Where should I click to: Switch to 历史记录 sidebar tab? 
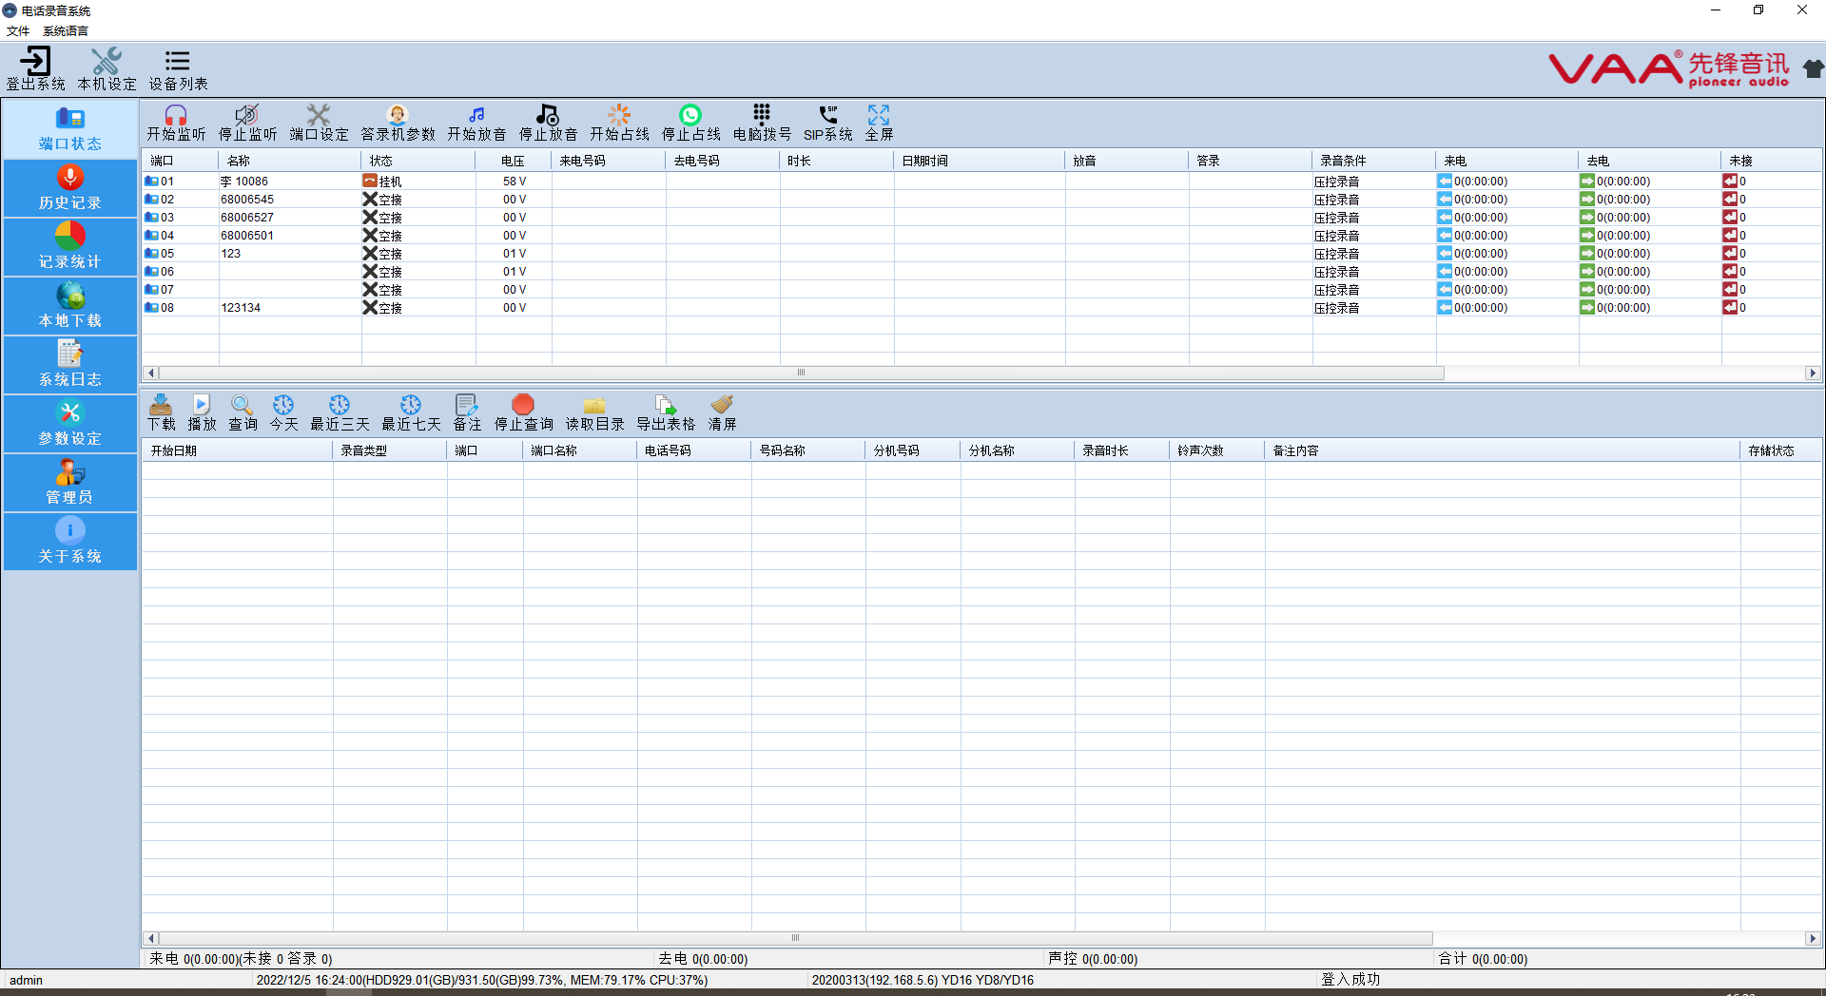tap(69, 188)
